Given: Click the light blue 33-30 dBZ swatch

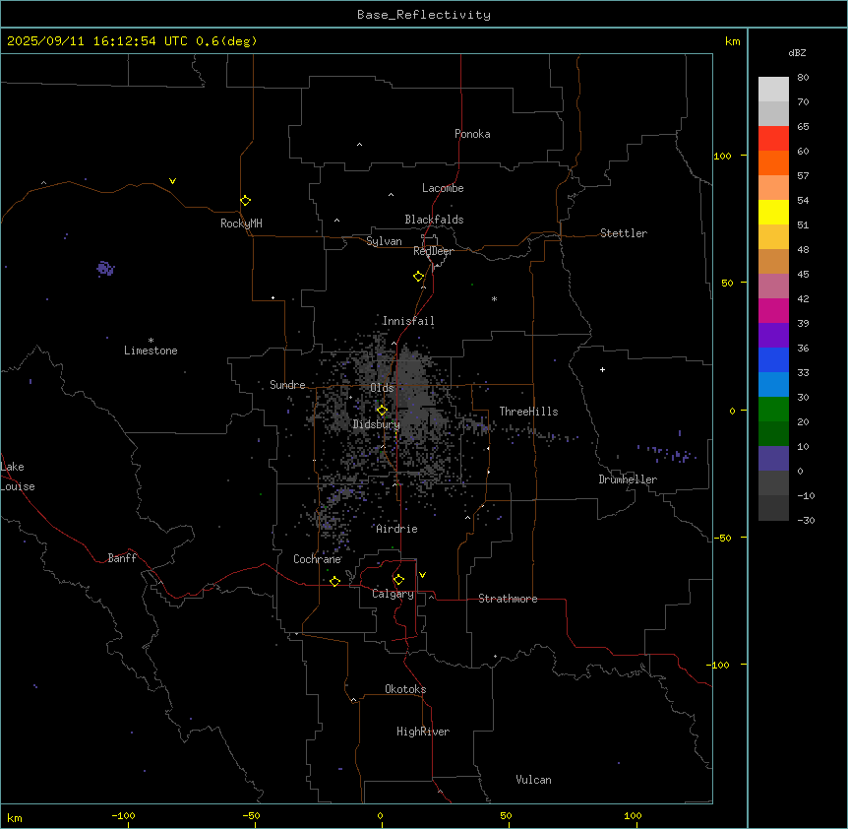Looking at the screenshot, I should point(773,385).
